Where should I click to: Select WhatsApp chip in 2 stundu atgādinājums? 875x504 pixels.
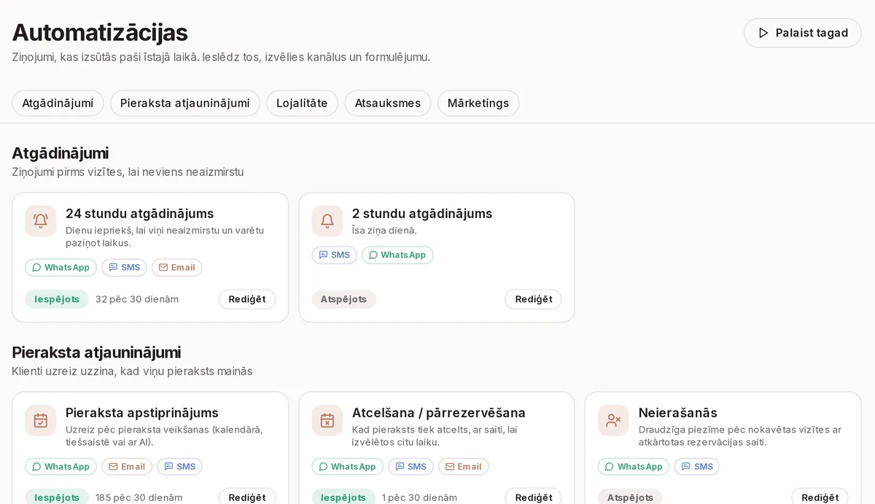(397, 255)
